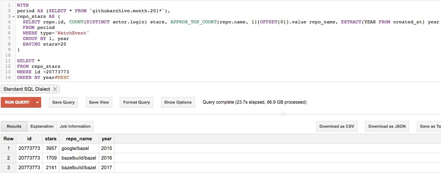Click Save View button

coord(99,102)
